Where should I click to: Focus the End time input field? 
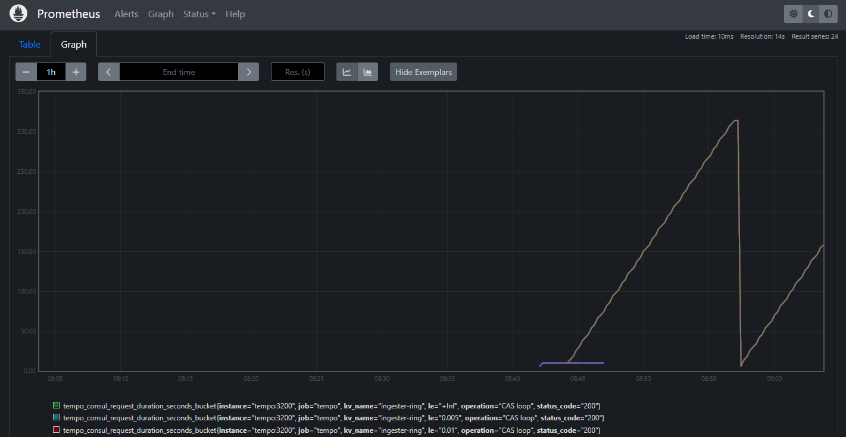(179, 72)
